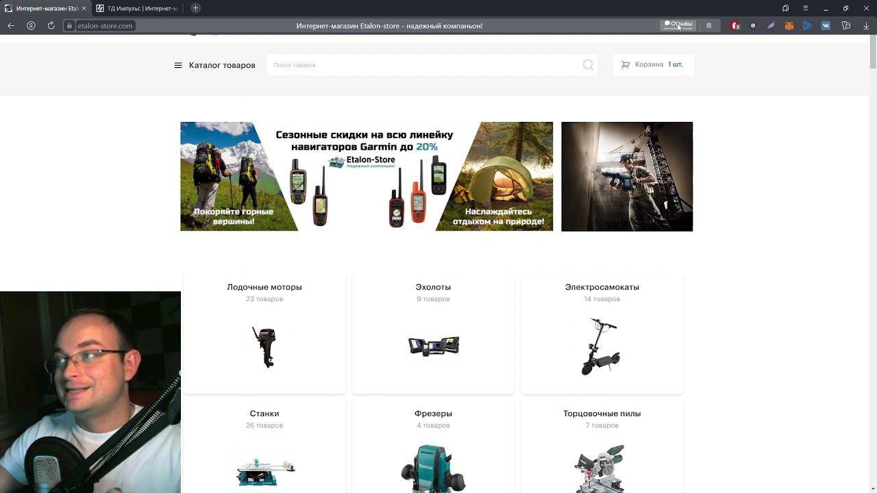Click the table saw machine image
The width and height of the screenshot is (877, 493).
(x=266, y=471)
